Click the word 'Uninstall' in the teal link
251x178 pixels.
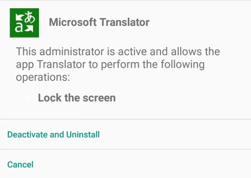83,135
